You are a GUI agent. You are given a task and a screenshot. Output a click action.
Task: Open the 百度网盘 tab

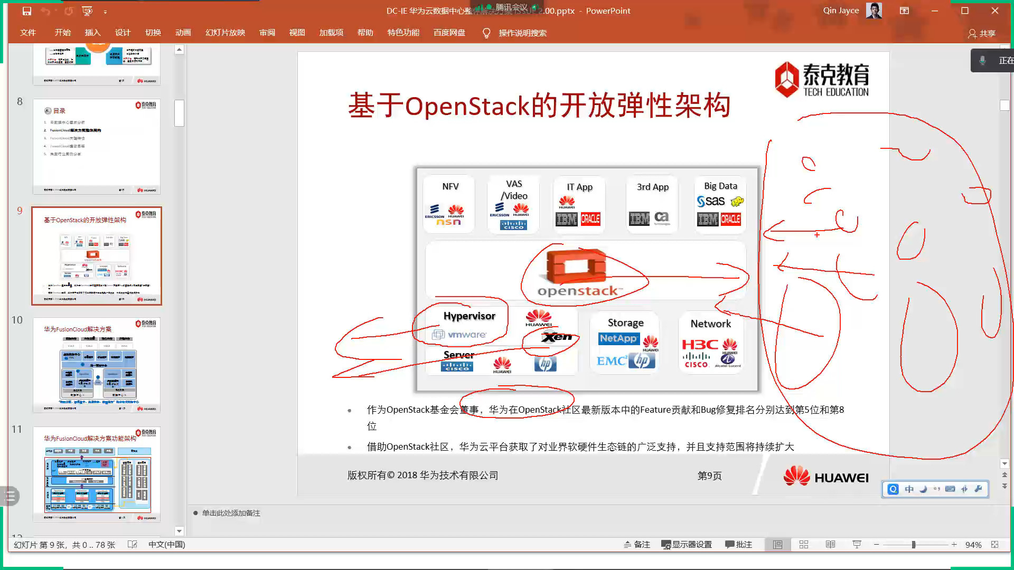click(449, 33)
